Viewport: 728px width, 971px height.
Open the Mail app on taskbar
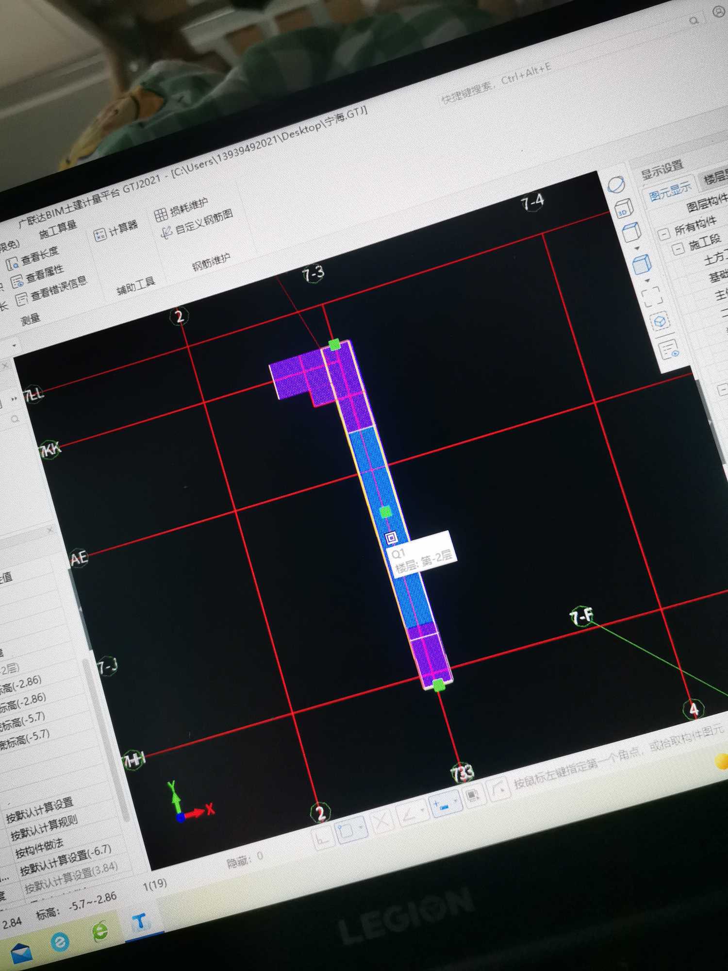(21, 953)
